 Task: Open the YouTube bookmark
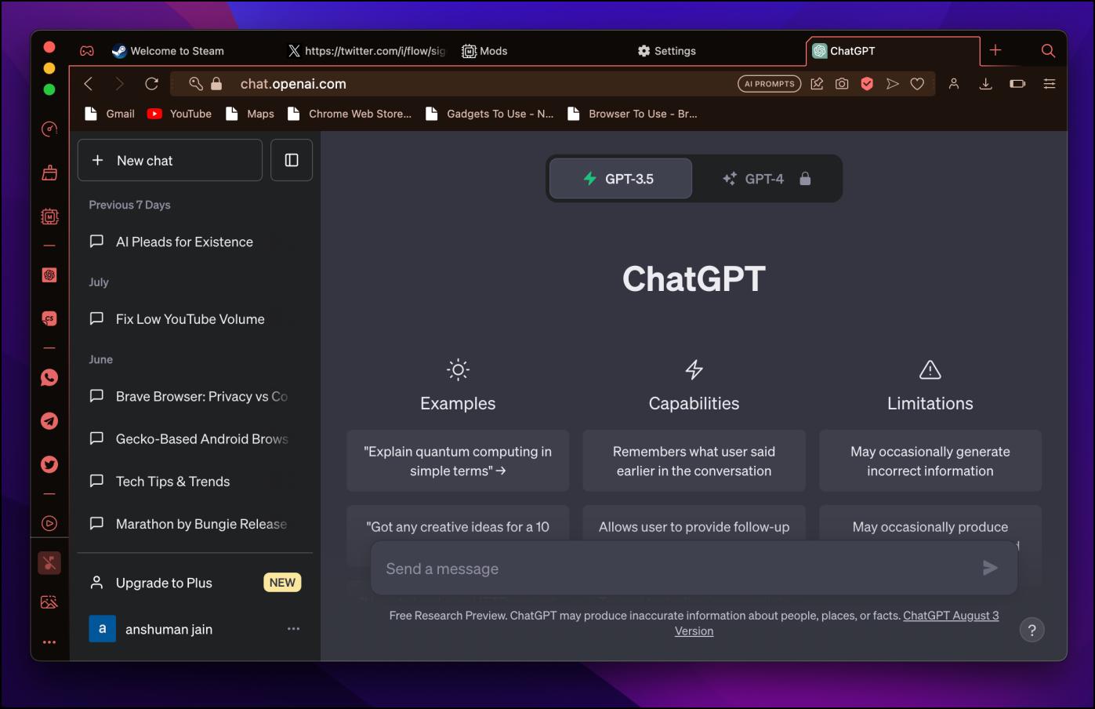coord(179,114)
